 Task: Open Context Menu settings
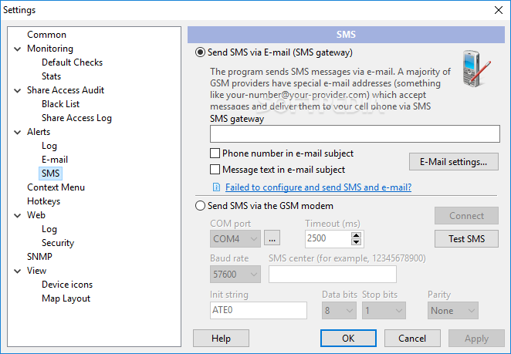click(x=56, y=187)
